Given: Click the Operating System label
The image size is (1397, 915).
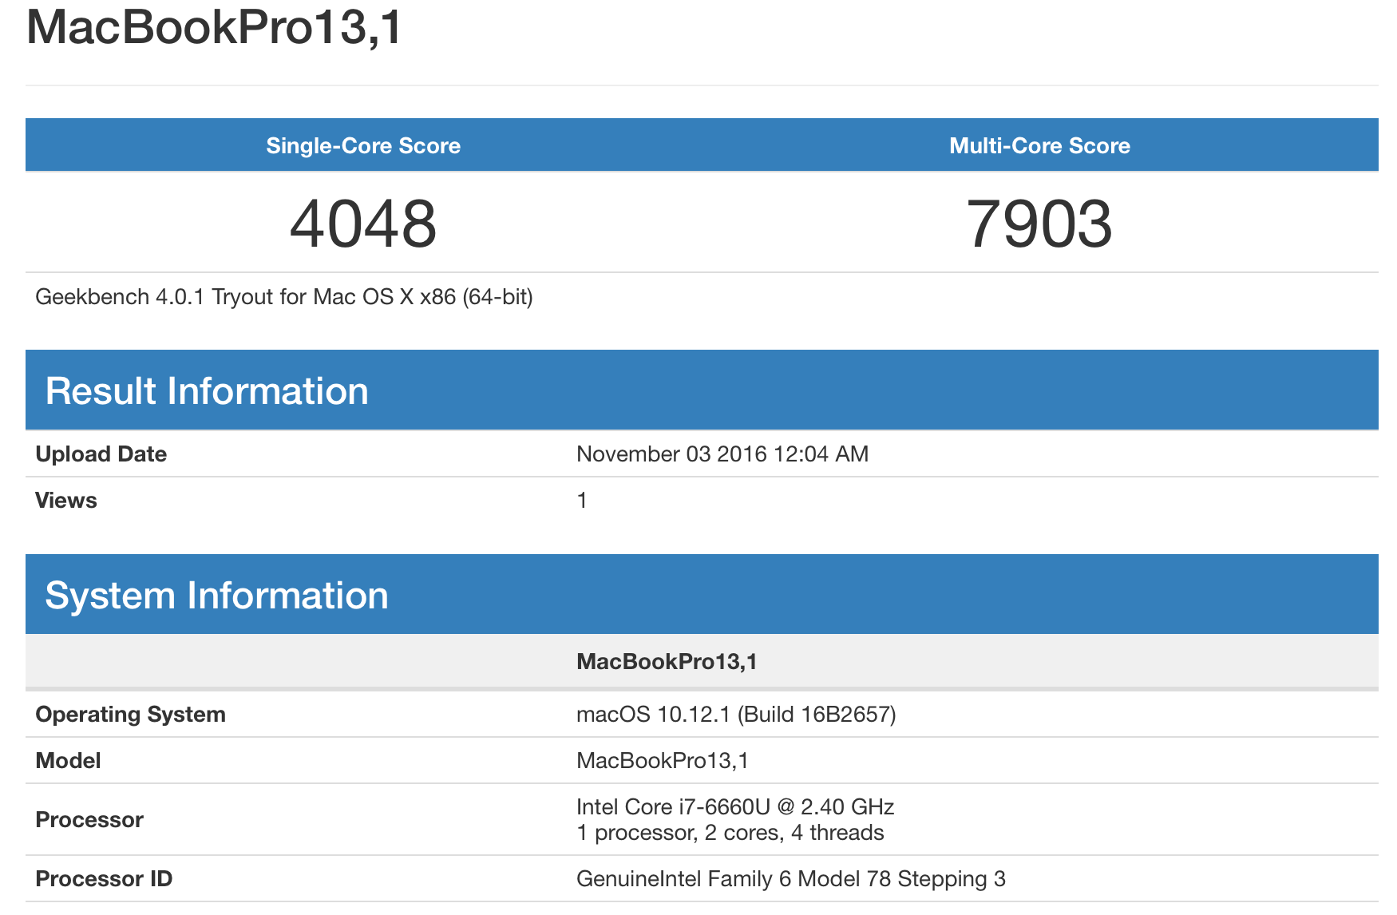Looking at the screenshot, I should click(x=131, y=714).
